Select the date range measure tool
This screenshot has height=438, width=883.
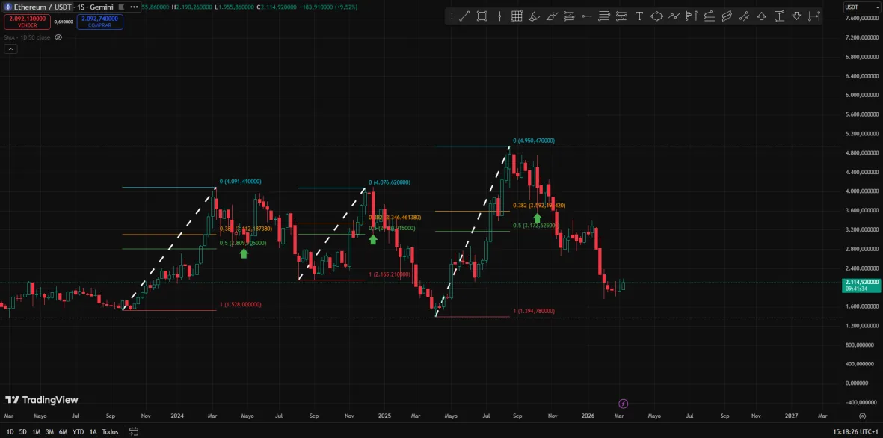click(813, 16)
